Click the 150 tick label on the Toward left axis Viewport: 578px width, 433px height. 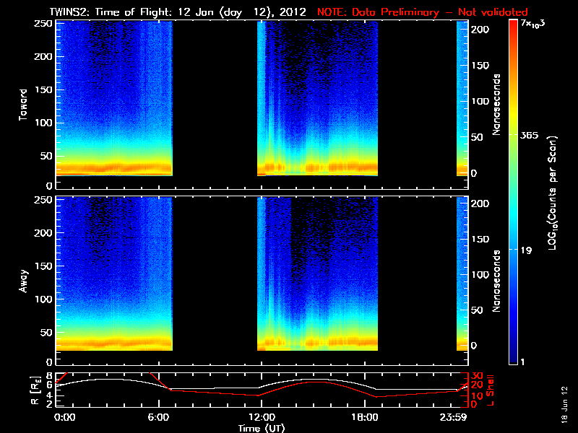[x=43, y=89]
